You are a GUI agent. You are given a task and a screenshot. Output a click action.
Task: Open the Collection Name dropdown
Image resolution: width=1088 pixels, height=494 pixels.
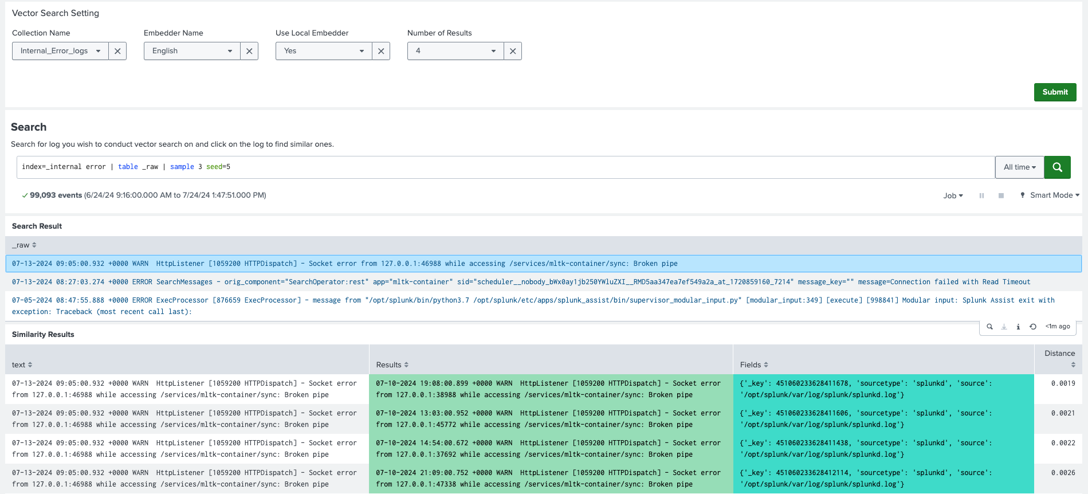click(x=60, y=51)
